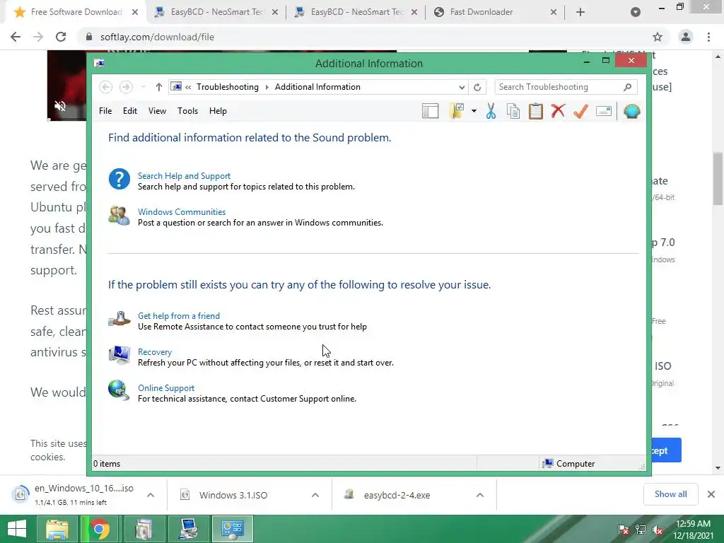
Task: Reload the softlay.com page
Action: pos(61,37)
